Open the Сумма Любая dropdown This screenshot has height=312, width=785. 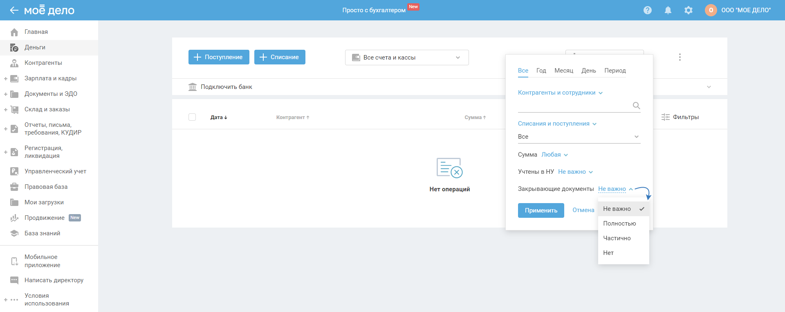click(x=554, y=155)
